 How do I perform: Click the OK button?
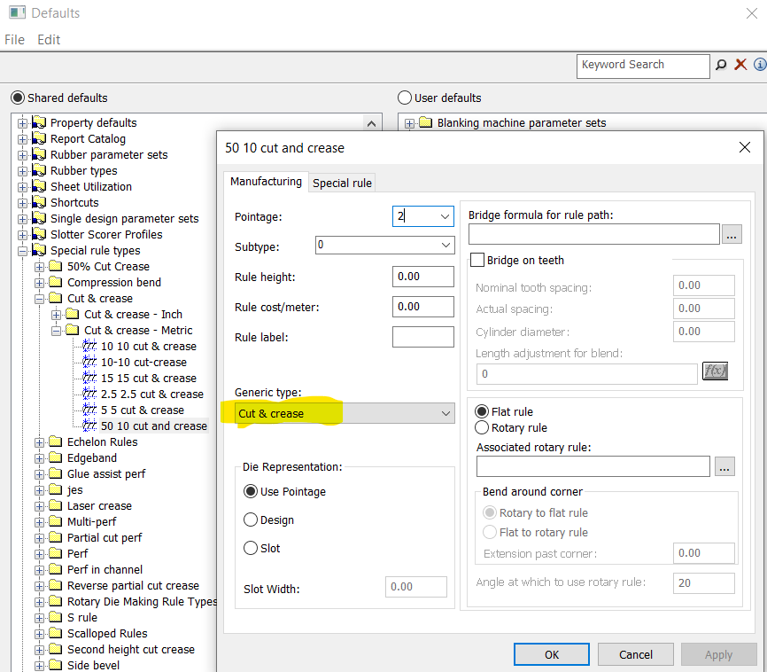[x=551, y=654]
